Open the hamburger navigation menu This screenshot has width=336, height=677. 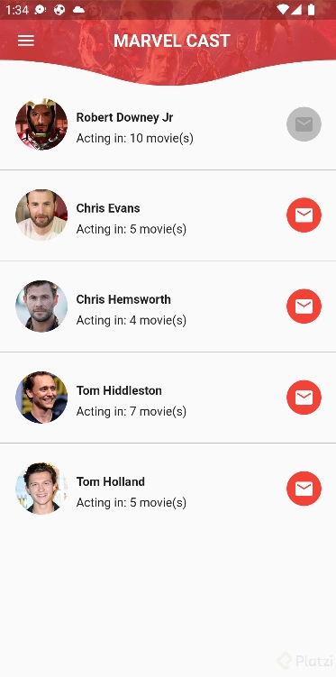pyautogui.click(x=26, y=41)
